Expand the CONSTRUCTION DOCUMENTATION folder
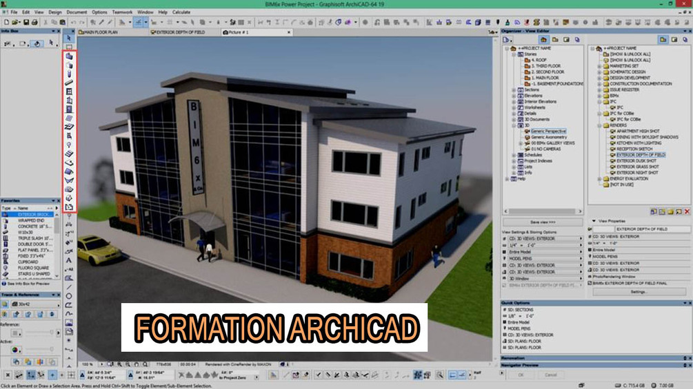 coord(599,83)
